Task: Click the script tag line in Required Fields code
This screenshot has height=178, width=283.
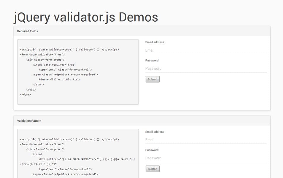Action: (x=70, y=49)
